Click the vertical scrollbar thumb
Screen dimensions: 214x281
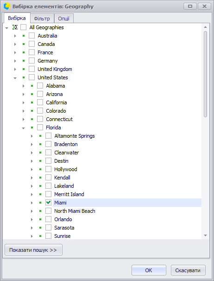(205, 74)
